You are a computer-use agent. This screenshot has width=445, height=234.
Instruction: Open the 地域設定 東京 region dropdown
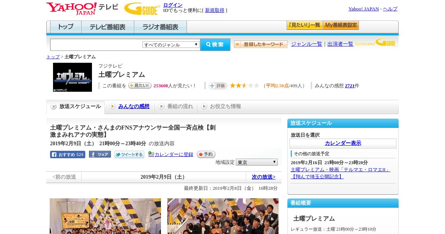[257, 162]
